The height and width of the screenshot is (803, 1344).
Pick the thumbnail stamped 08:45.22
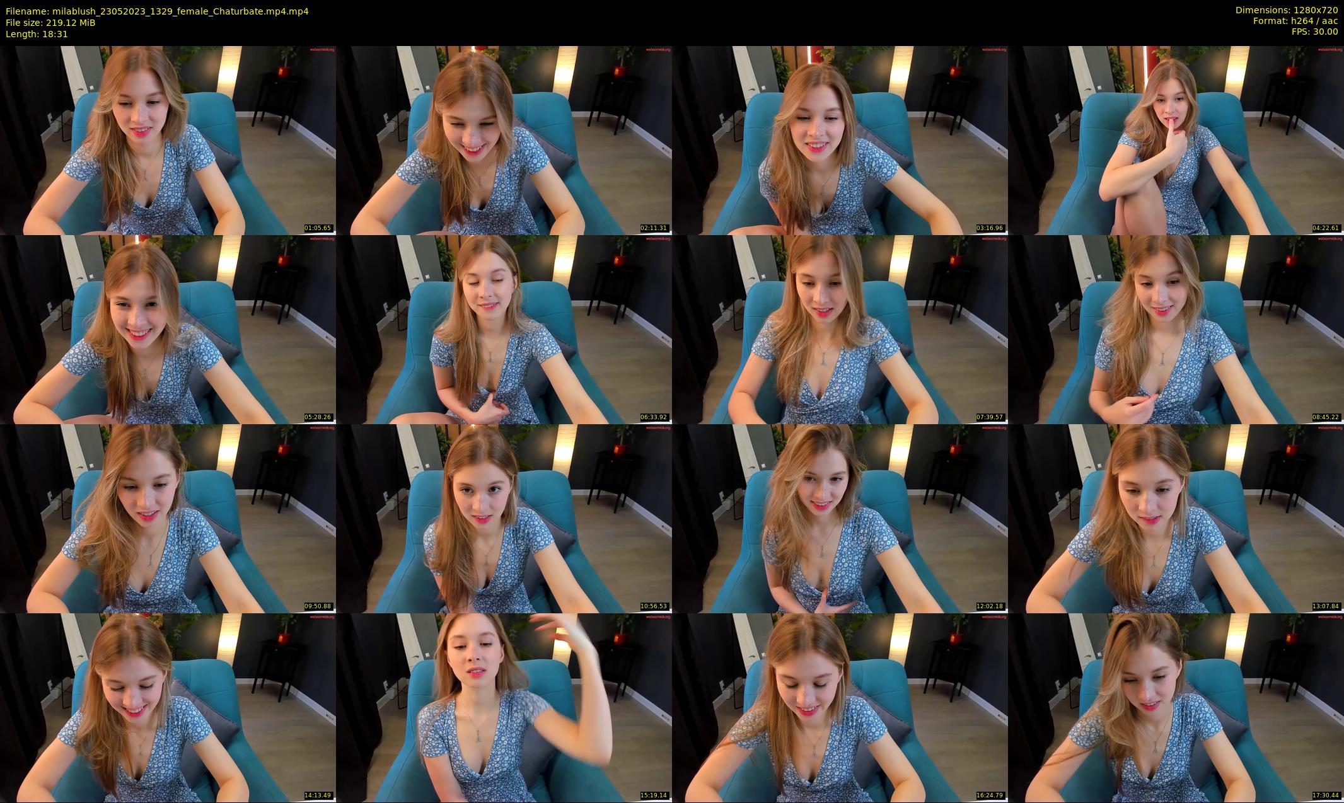[x=1176, y=329]
